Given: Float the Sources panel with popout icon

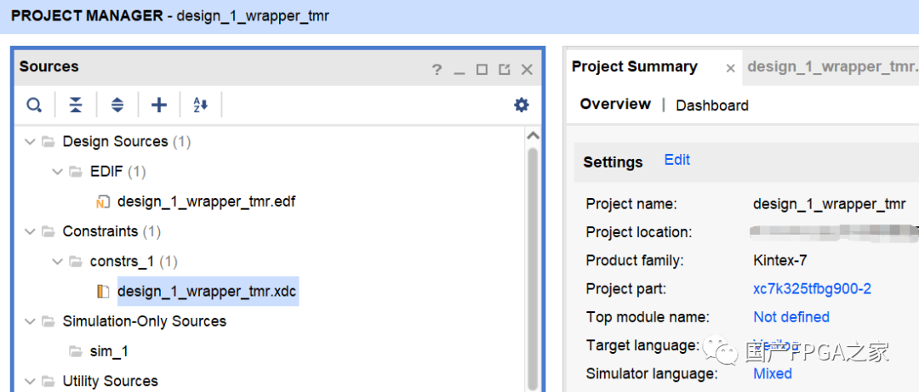Looking at the screenshot, I should point(505,70).
